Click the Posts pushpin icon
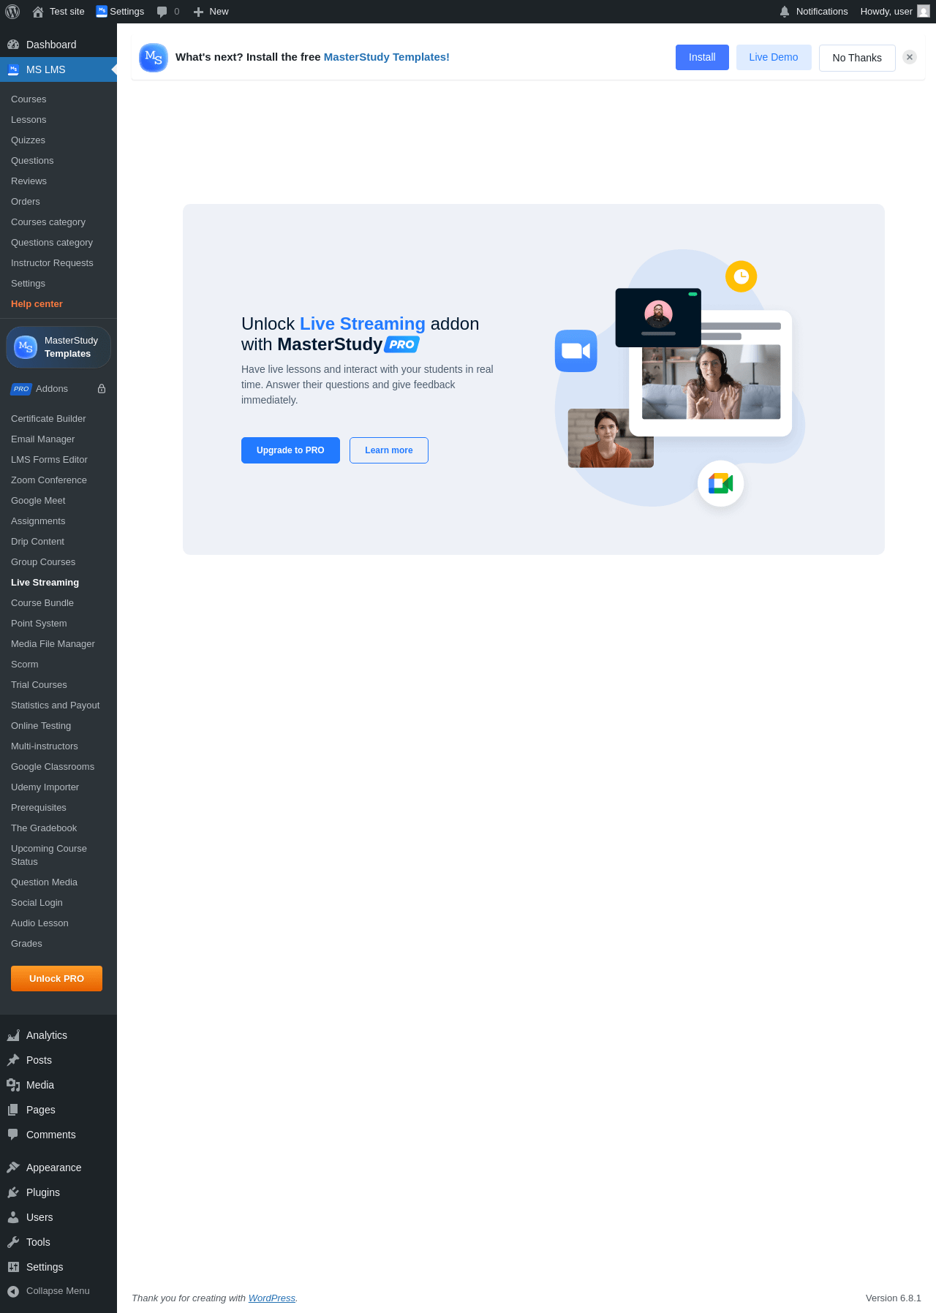Screen dimensions: 936x1313 click(13, 1060)
